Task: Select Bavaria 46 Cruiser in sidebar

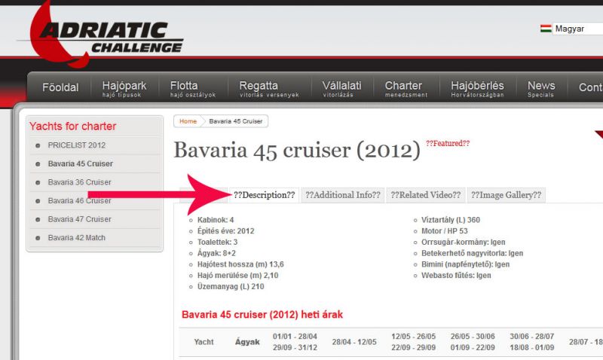Action: coord(79,200)
